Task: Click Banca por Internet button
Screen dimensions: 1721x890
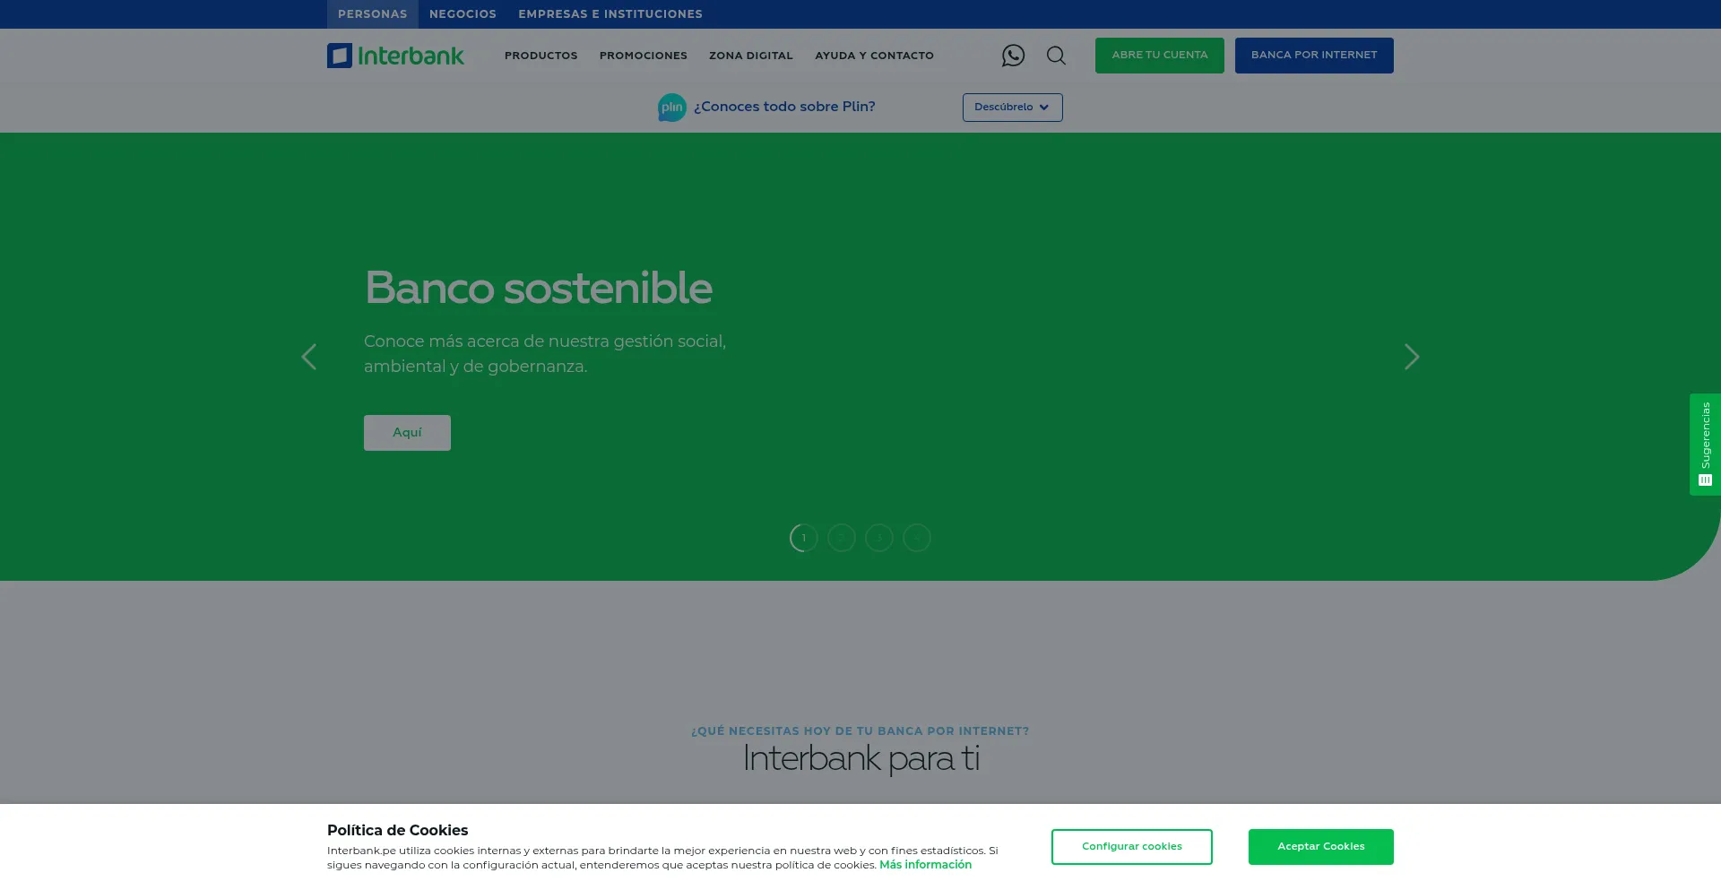Action: (1314, 56)
